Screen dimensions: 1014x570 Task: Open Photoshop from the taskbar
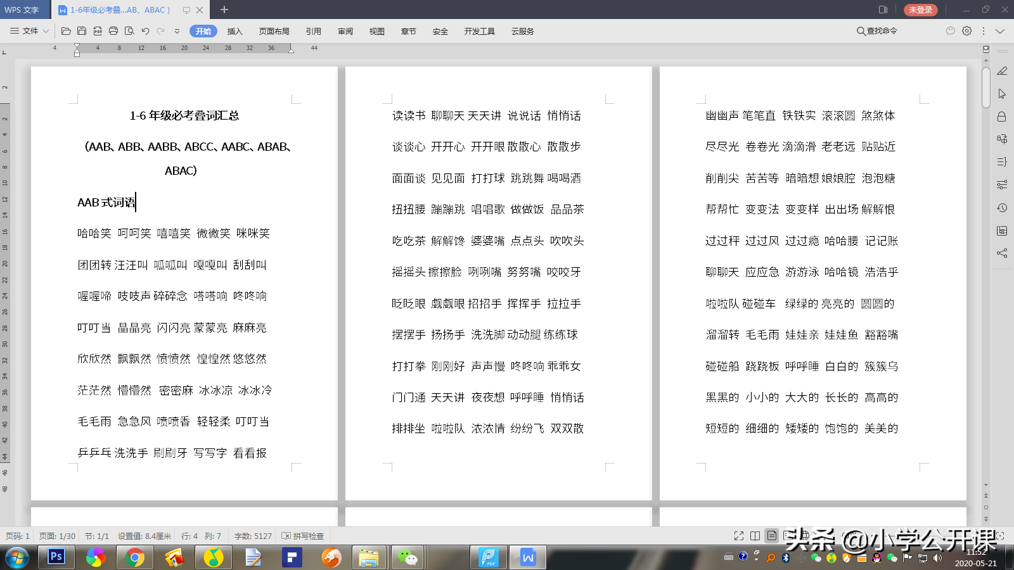coord(56,557)
